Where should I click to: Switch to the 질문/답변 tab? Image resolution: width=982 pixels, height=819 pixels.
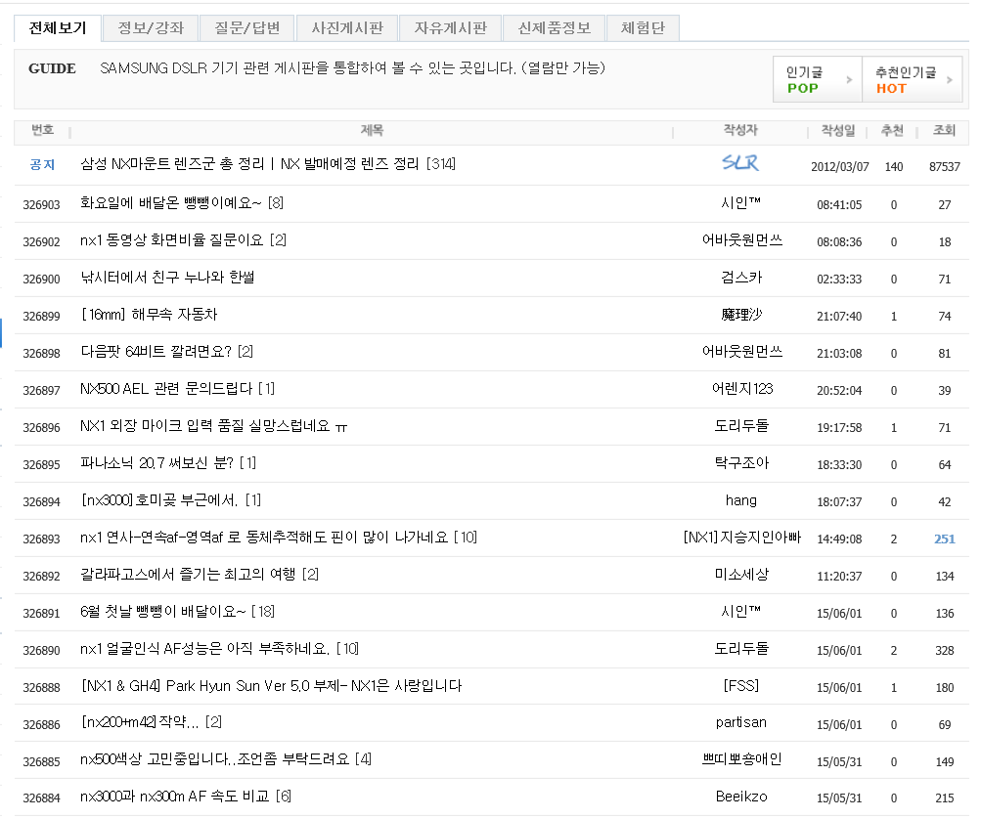(x=247, y=28)
